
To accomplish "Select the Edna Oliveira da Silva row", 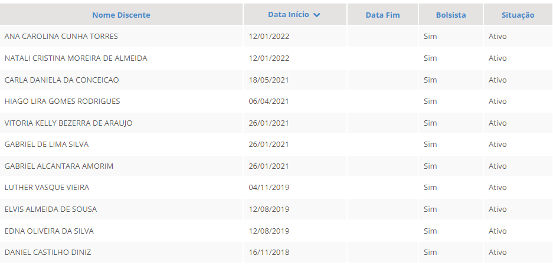I will pyautogui.click(x=49, y=231).
